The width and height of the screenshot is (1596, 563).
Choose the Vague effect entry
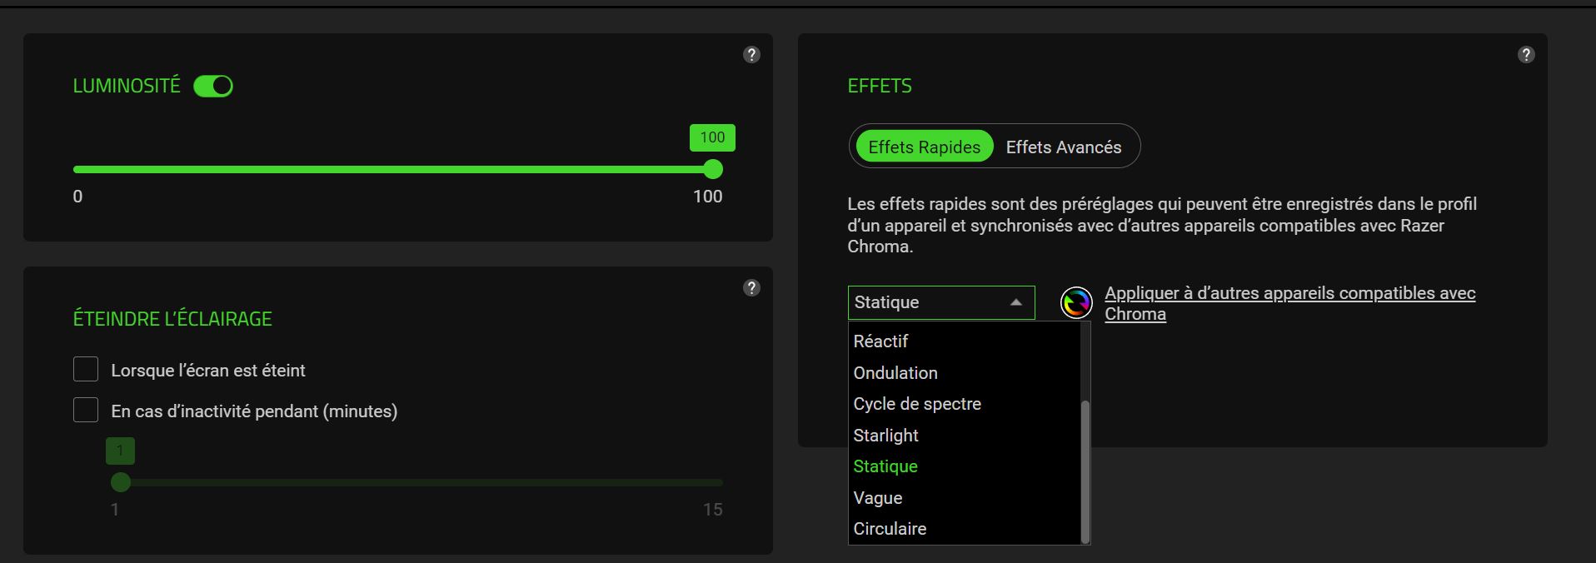(878, 498)
